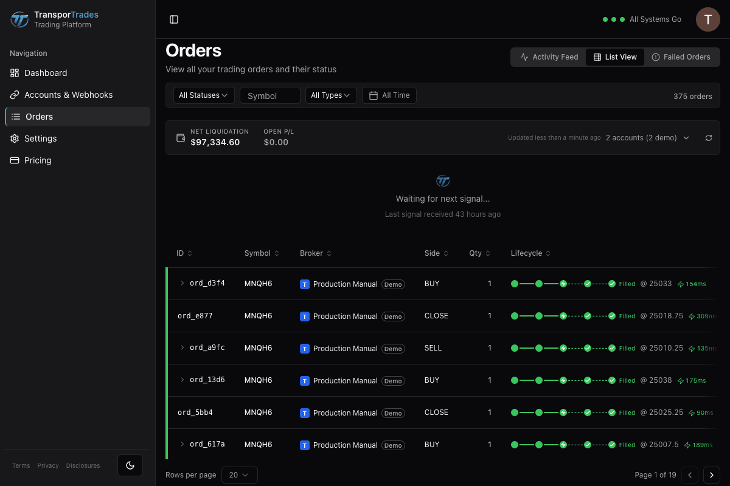
Task: Open Dashboard in navigation
Action: [x=77, y=73]
